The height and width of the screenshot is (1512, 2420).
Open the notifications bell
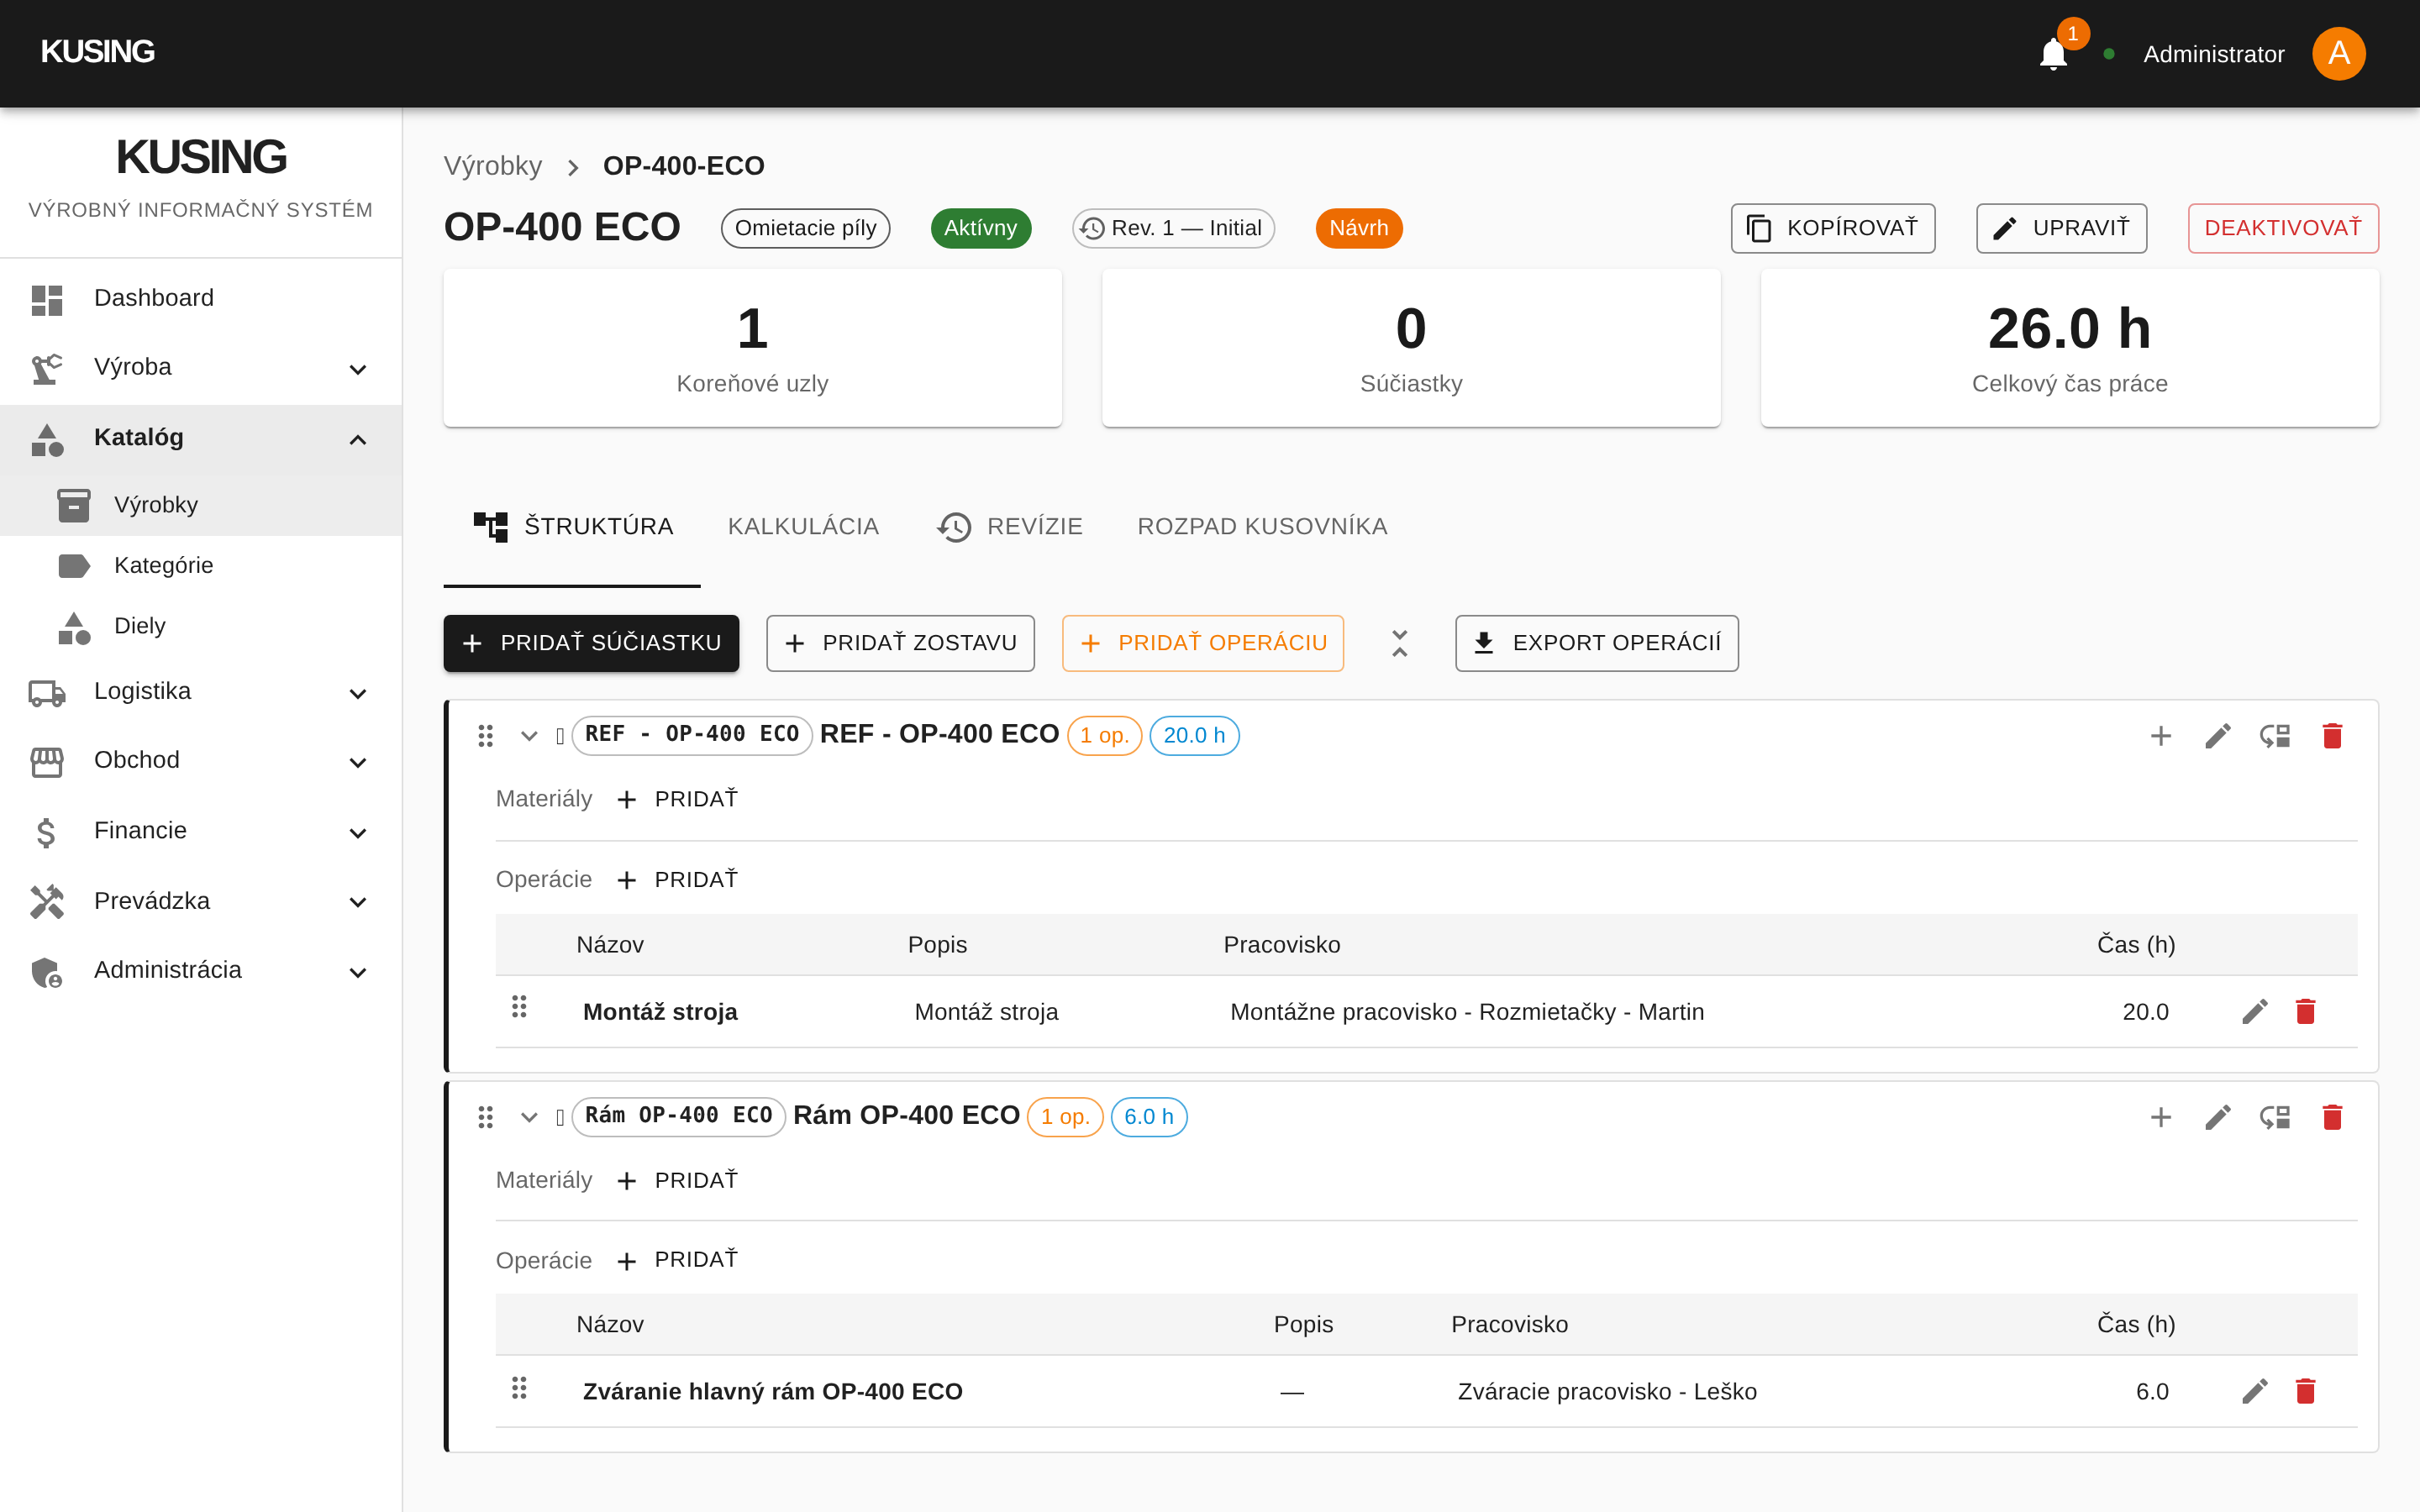[x=2053, y=54]
